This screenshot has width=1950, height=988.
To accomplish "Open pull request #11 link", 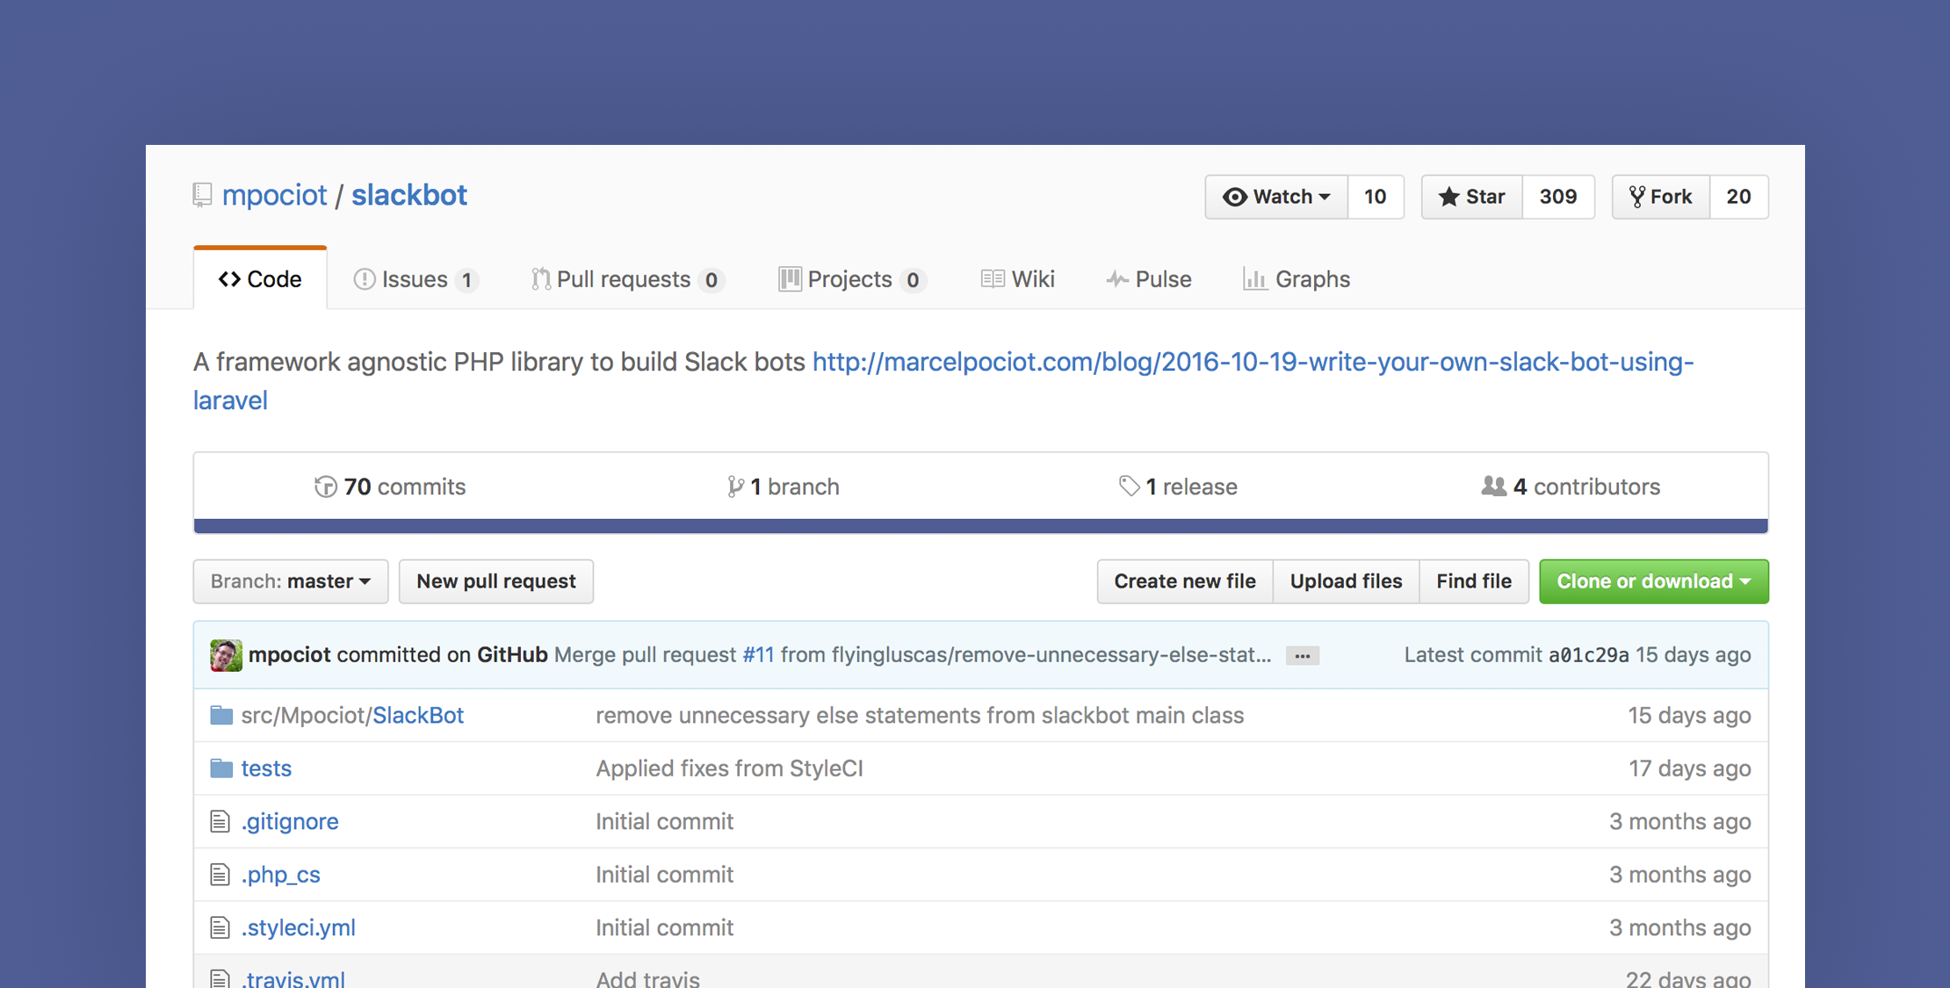I will point(758,655).
